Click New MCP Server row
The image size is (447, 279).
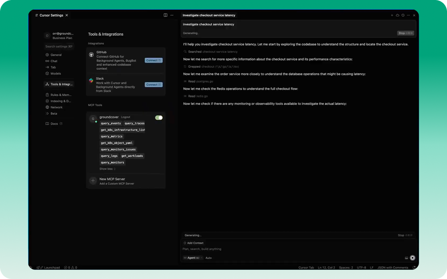pyautogui.click(x=126, y=181)
